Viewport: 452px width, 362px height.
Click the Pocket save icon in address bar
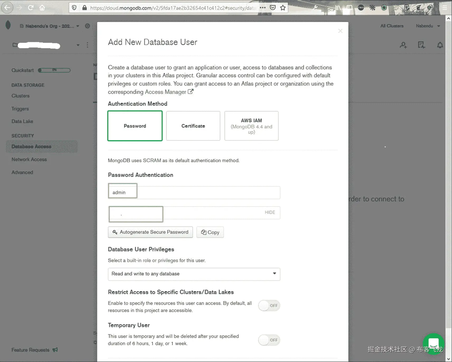tap(273, 8)
